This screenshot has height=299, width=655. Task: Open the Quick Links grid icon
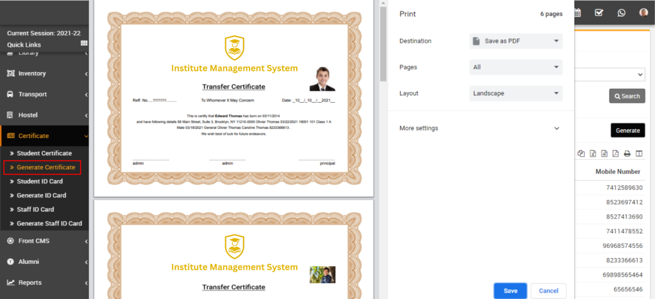84,43
